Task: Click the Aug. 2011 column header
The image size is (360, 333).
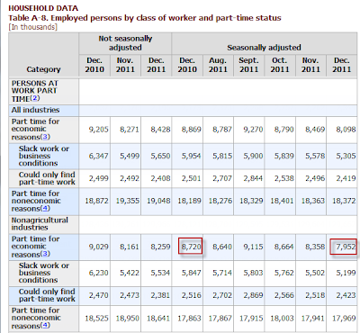Action: tap(218, 65)
